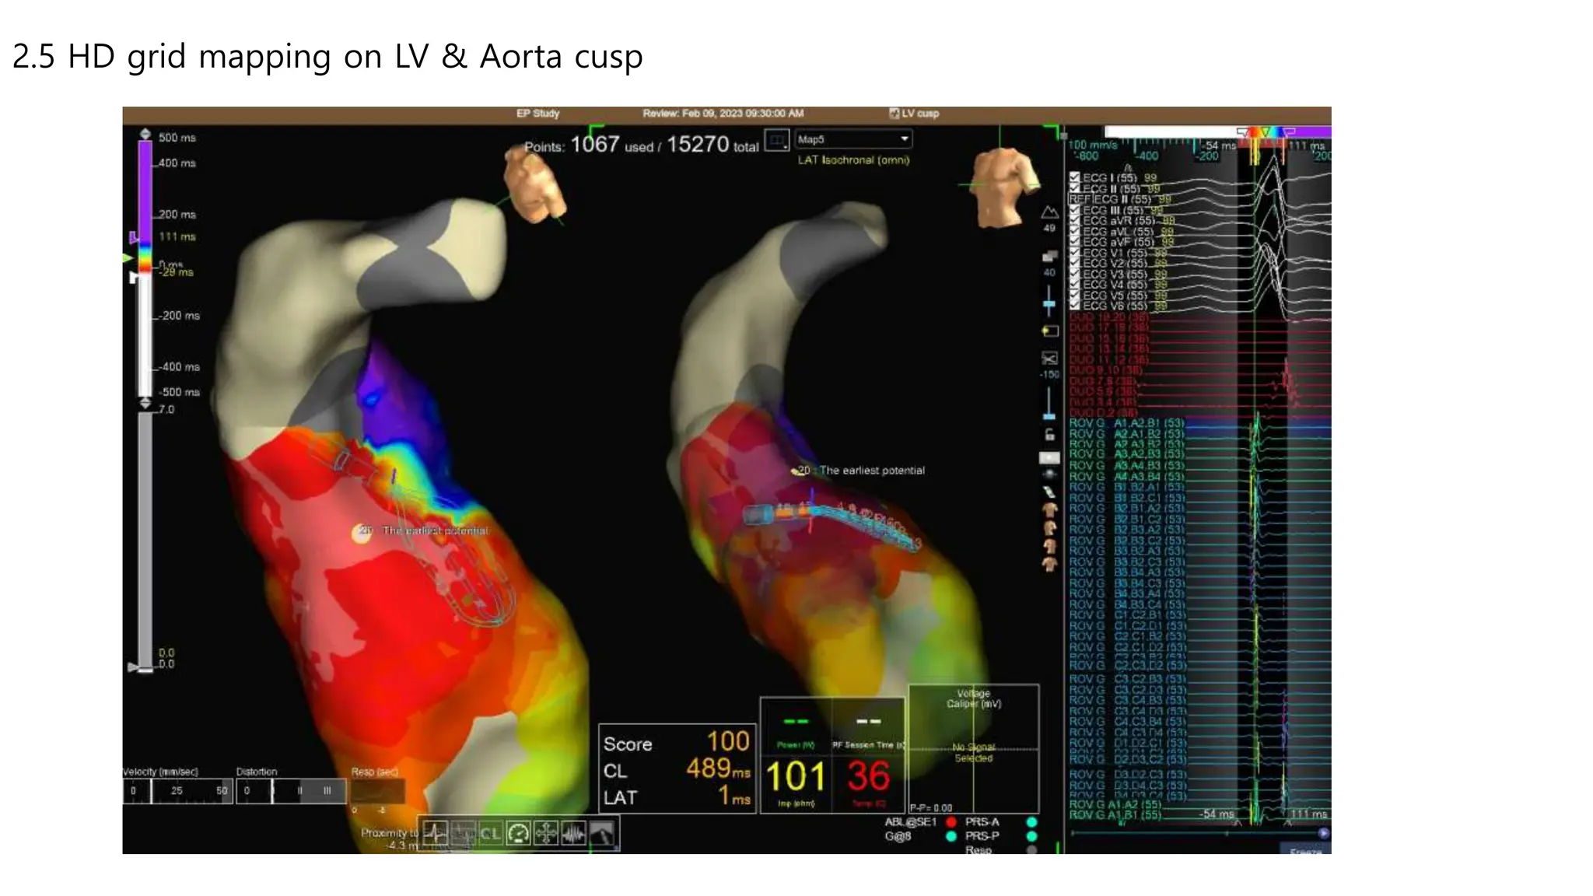Click the scissors clipping plane icon
The width and height of the screenshot is (1593, 896).
(1049, 359)
